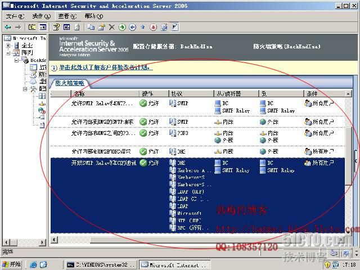
Task: Click the LDAP (UDP) protocol icon
Action: [173, 191]
